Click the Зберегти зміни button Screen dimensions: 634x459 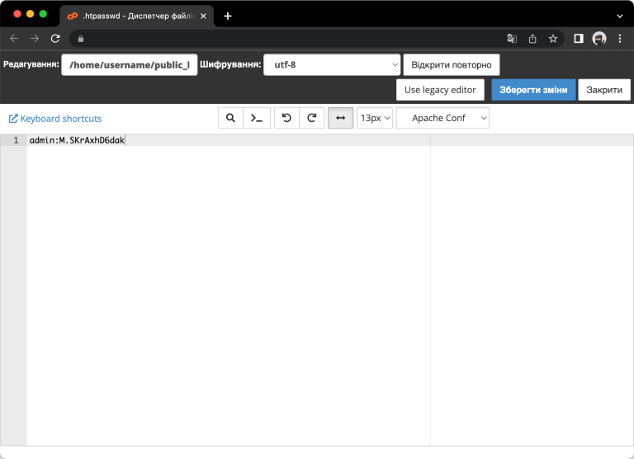click(x=533, y=90)
